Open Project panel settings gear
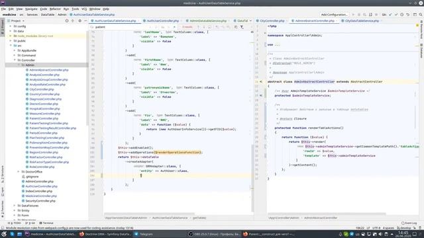 [x=79, y=20]
